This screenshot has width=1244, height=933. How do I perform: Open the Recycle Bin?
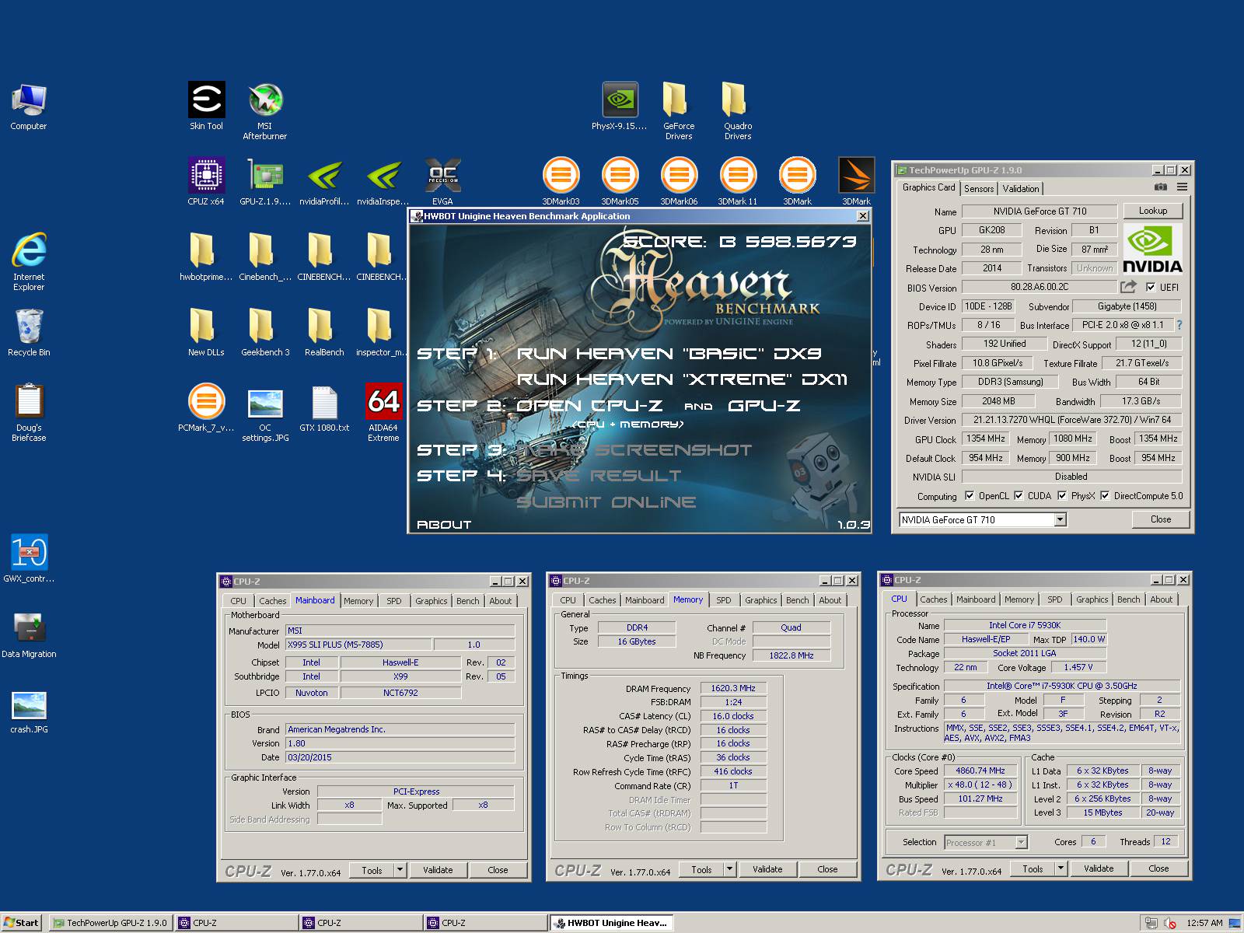29,332
